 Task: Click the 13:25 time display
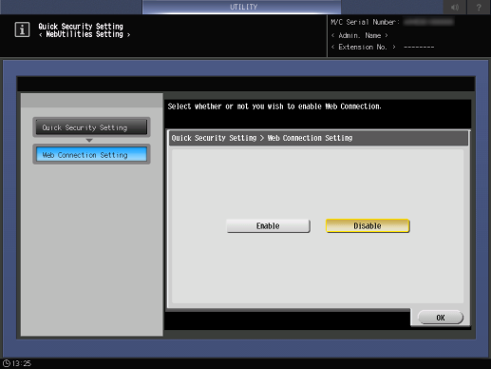click(x=22, y=363)
